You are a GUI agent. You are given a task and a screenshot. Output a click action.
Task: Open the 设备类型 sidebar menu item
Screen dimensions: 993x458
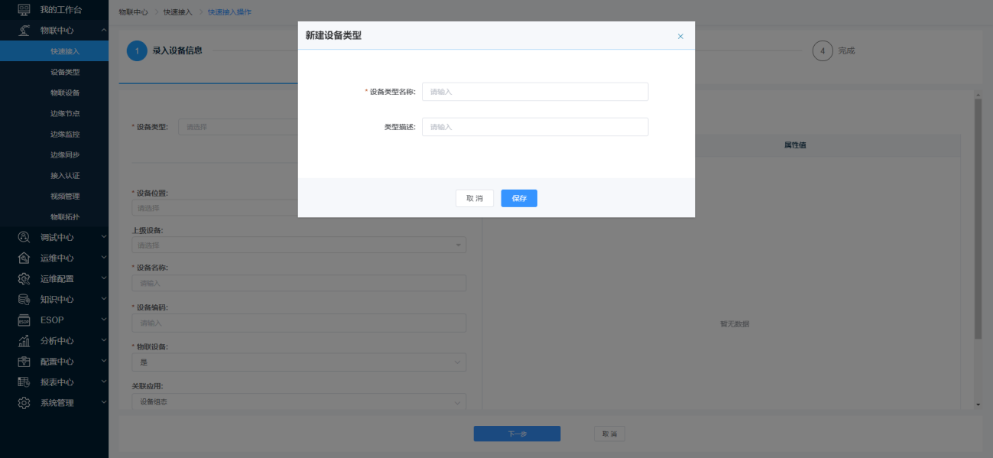65,72
